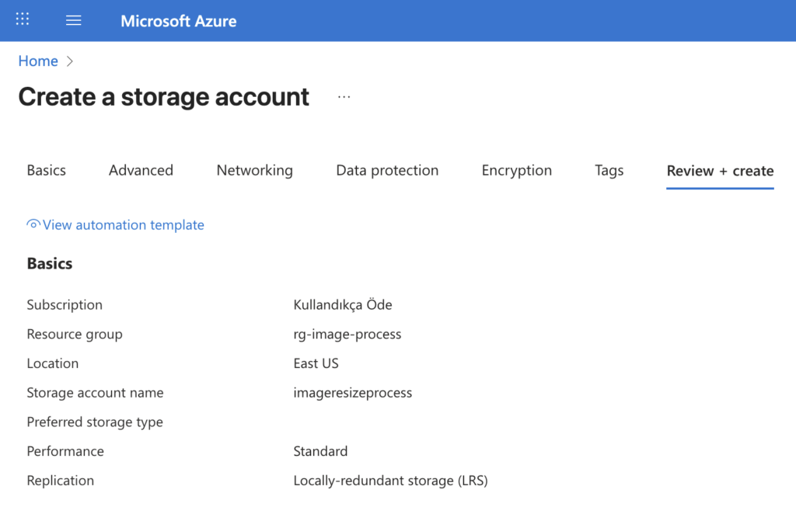This screenshot has width=796, height=507.
Task: Go to the Home breadcrumb link
Action: [x=38, y=61]
